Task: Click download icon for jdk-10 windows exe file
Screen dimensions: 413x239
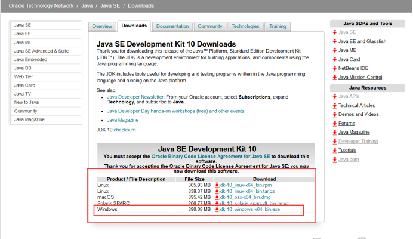Action: [x=217, y=209]
